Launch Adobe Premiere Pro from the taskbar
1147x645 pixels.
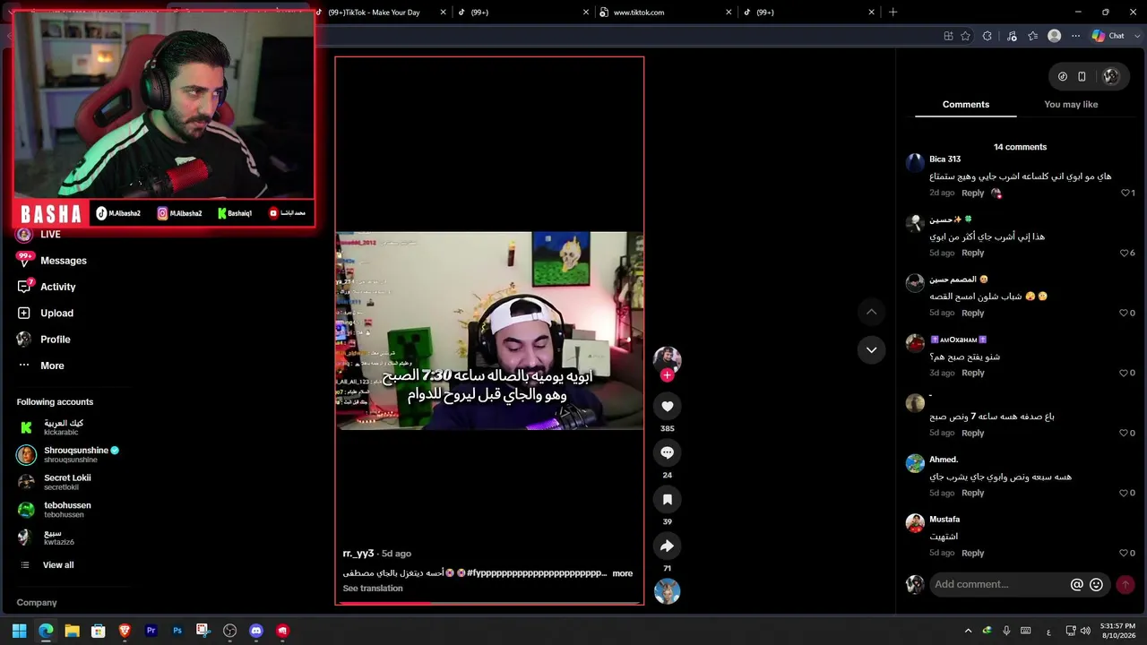coord(151,631)
